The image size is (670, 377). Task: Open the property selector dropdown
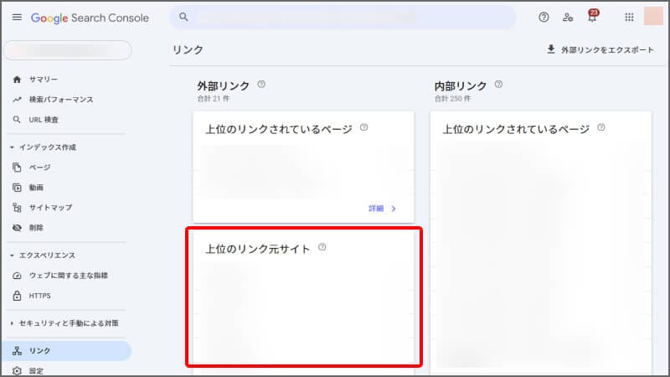(x=69, y=50)
